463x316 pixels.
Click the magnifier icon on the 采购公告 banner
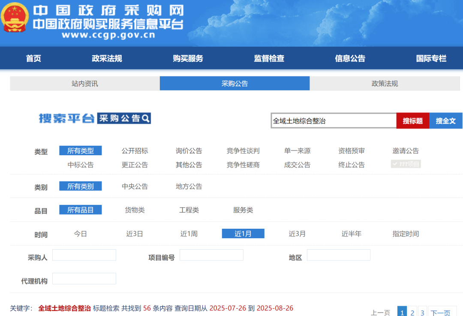(x=146, y=118)
